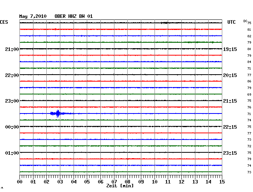Click the 22:15 UTC time label
This screenshot has height=192, width=253.
tap(230, 127)
